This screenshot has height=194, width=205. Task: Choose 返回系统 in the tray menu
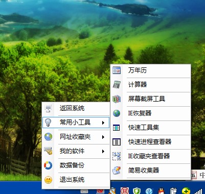pyautogui.click(x=76, y=108)
